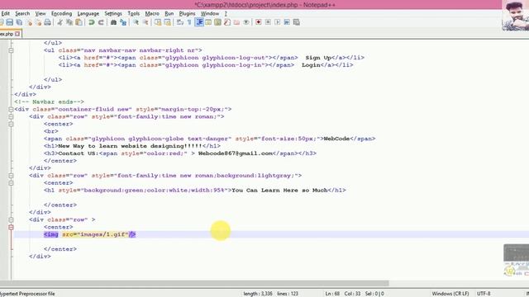Collapse the container-fluid div fold marker

click(11, 109)
